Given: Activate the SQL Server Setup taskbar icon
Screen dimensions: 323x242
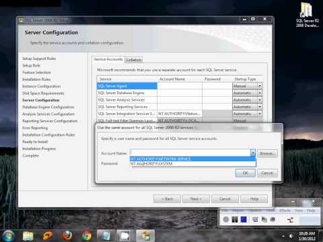Looking at the screenshot, I should pyautogui.click(x=145, y=236).
